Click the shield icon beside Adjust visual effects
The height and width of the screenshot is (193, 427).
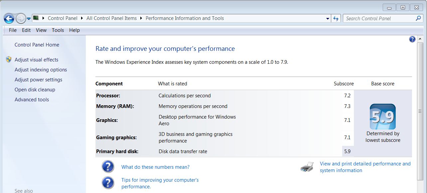pos(9,59)
